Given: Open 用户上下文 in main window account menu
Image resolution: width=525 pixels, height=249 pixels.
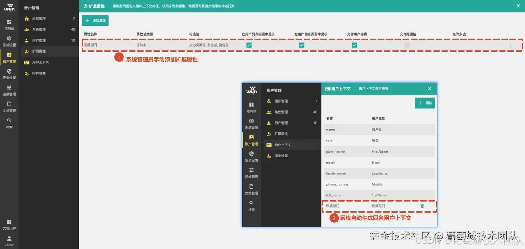Looking at the screenshot, I should coord(50,62).
